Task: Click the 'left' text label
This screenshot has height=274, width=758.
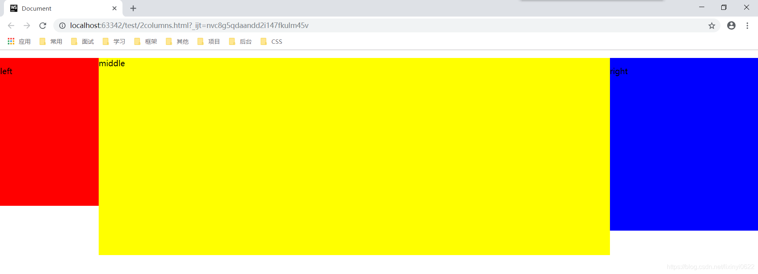Action: [6, 71]
